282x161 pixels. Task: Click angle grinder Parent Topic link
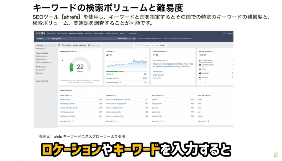(158, 75)
